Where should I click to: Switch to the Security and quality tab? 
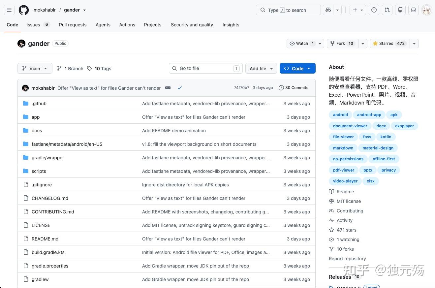pyautogui.click(x=192, y=25)
